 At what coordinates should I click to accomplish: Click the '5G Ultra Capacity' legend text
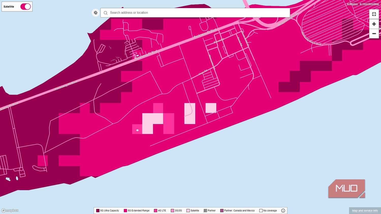pyautogui.click(x=109, y=210)
